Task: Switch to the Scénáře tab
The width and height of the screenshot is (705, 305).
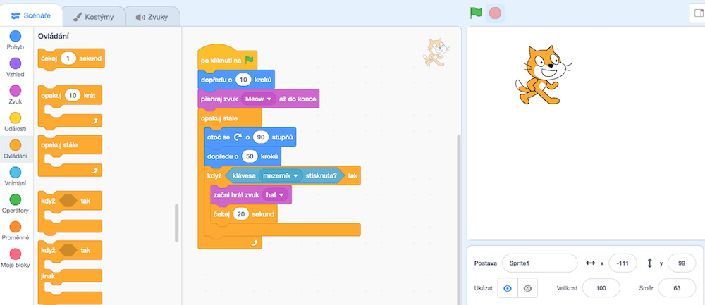Action: coord(31,15)
